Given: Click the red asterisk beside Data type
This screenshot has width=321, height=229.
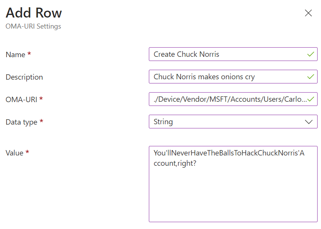Looking at the screenshot, I should point(41,122).
